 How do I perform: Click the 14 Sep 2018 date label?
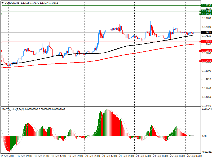pyautogui.click(x=7, y=156)
